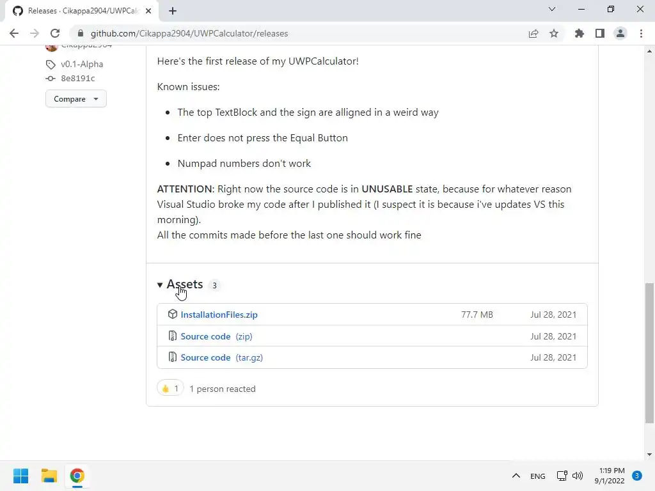The image size is (655, 491).
Task: Click the browser back arrow
Action: (14, 33)
